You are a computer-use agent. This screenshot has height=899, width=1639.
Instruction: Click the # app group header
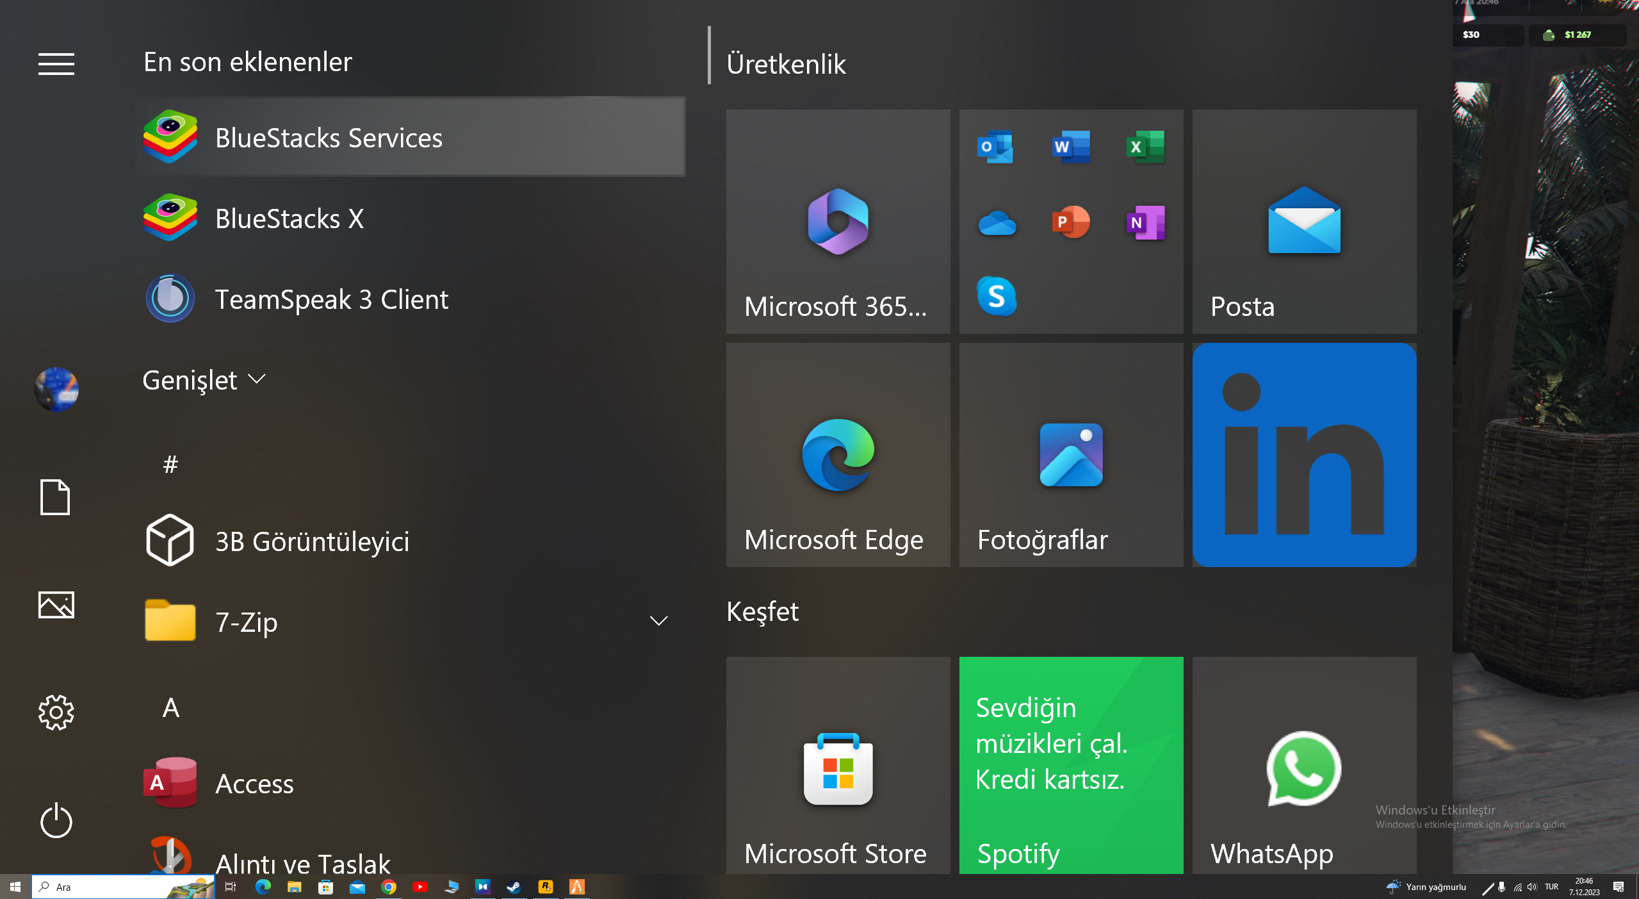tap(170, 464)
